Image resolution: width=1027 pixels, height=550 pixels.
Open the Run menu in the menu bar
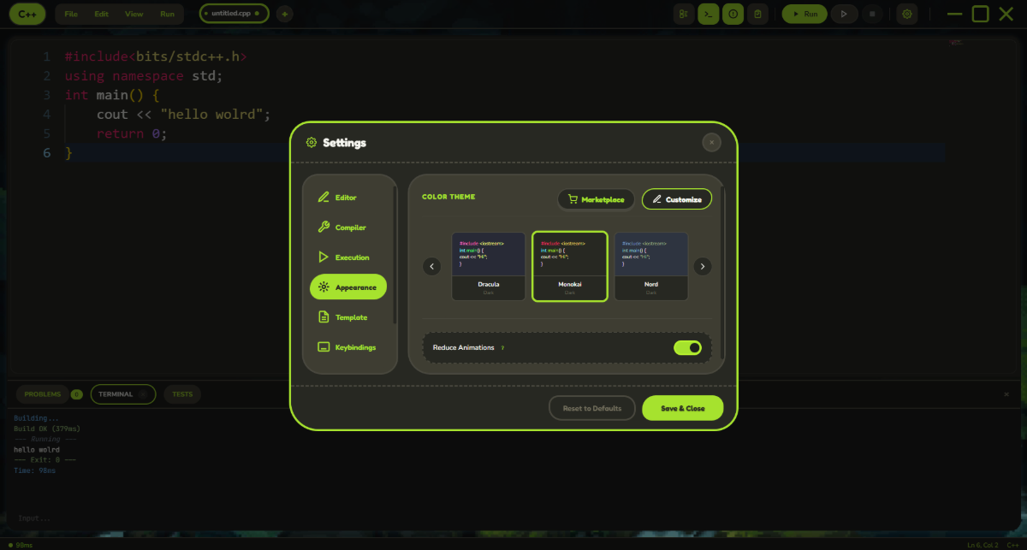pyautogui.click(x=168, y=14)
